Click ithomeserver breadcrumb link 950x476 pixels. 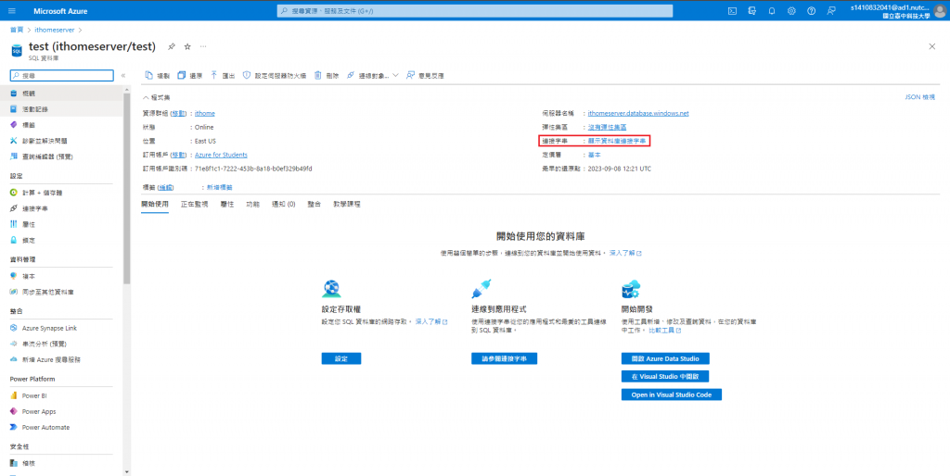pos(55,29)
